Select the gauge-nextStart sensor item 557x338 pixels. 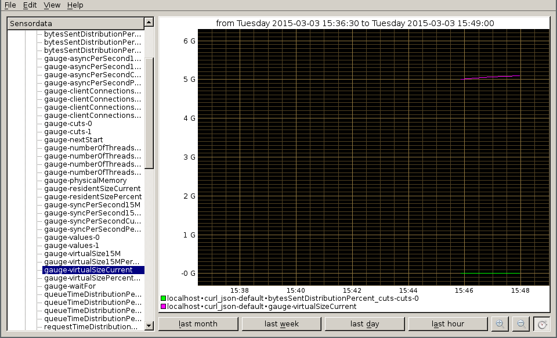(74, 140)
